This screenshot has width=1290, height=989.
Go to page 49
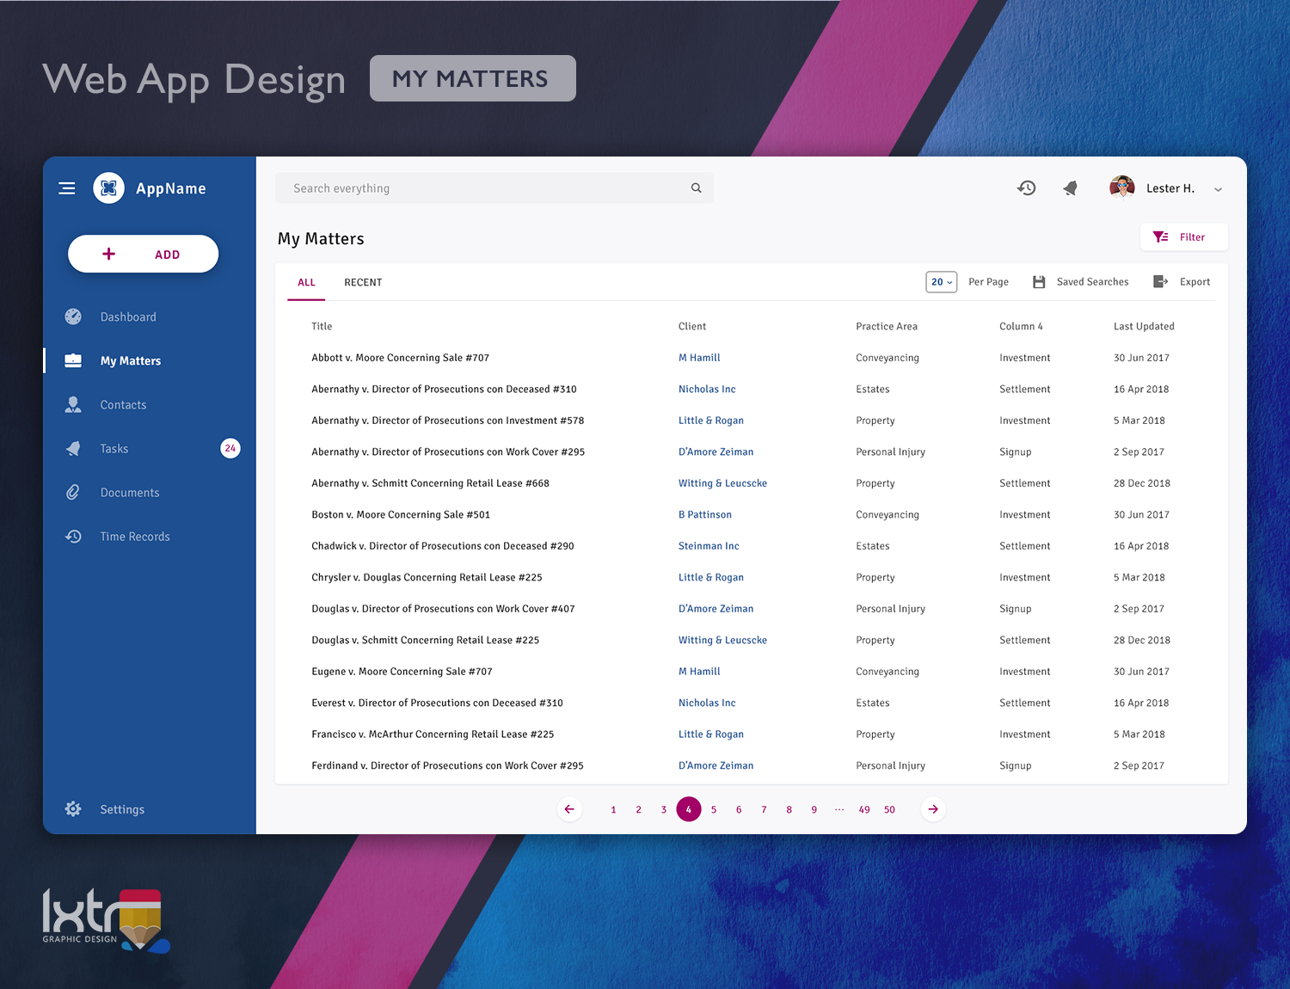coord(864,809)
